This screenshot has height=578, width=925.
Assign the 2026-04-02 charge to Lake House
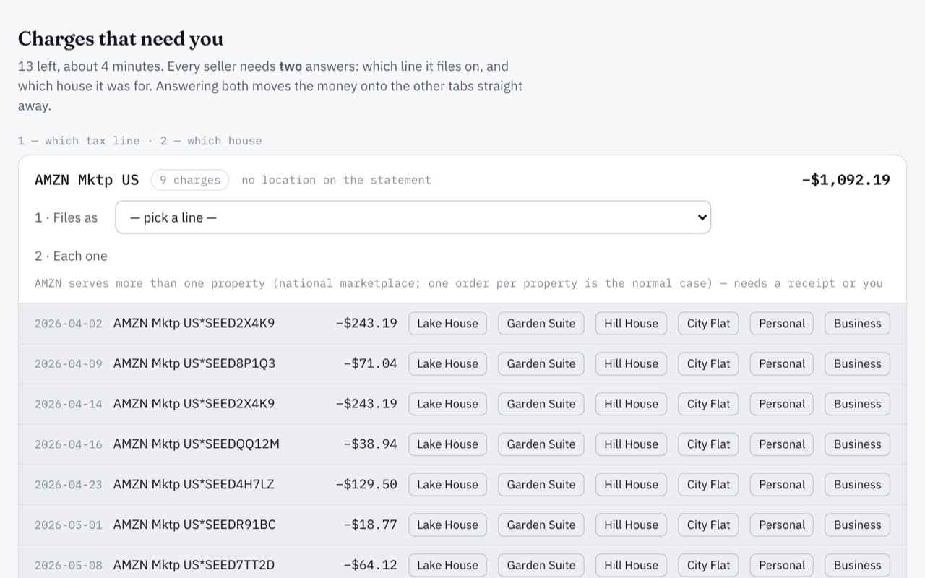click(447, 324)
